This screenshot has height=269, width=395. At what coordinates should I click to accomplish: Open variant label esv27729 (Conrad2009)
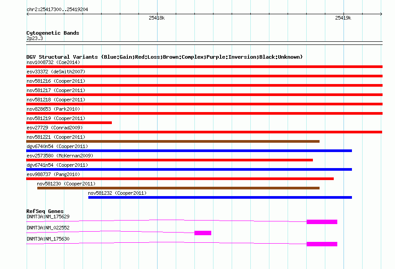click(55, 128)
